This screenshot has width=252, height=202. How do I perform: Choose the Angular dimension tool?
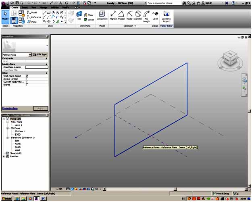[x=121, y=15]
